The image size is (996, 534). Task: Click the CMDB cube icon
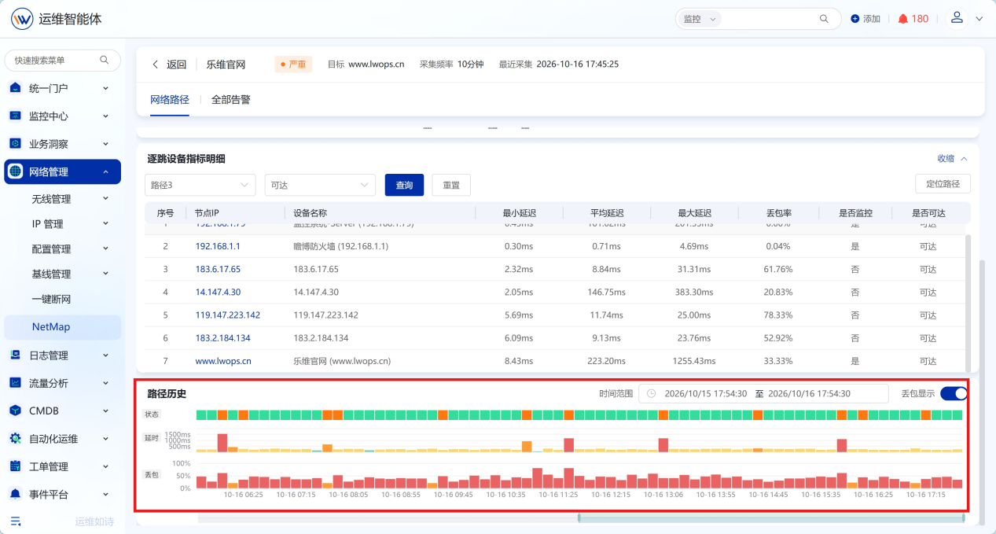point(15,411)
